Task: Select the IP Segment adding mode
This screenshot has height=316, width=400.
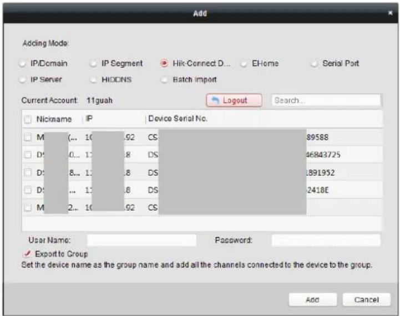Action: point(93,63)
